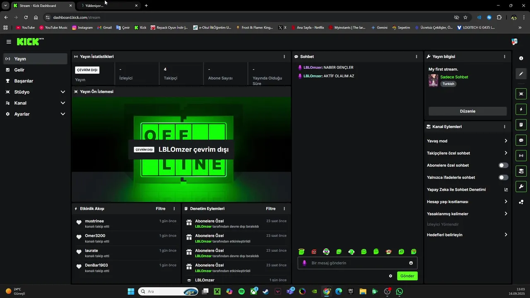Open Yayın bilgisi panel three-dot menu
The width and height of the screenshot is (530, 298).
[x=504, y=57]
